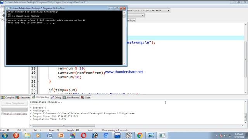Click the Close tab in bottom panel

[x=86, y=97]
